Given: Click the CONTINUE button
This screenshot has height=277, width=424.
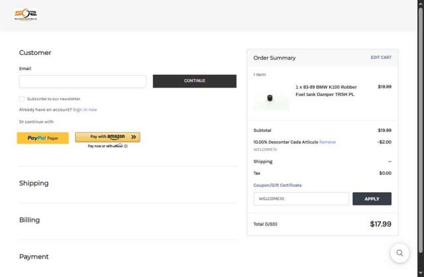Looking at the screenshot, I should click(x=194, y=81).
